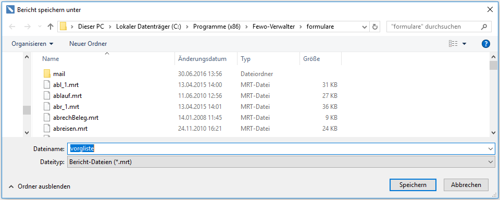Viewport: 500px width, 200px height.
Task: Create a Neuer Ordner
Action: tap(88, 44)
